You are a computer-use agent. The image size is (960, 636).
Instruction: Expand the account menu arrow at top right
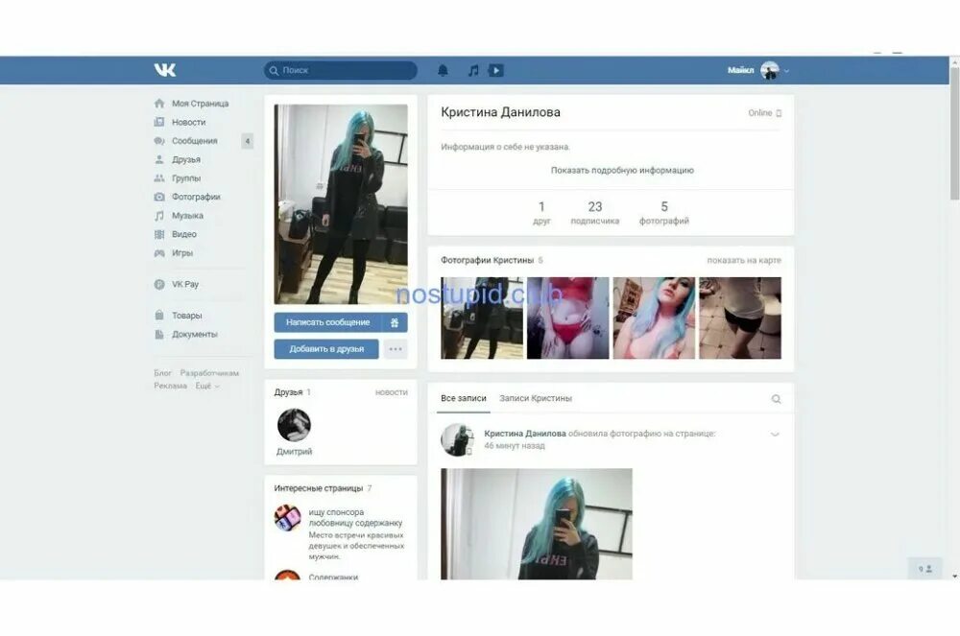point(787,71)
